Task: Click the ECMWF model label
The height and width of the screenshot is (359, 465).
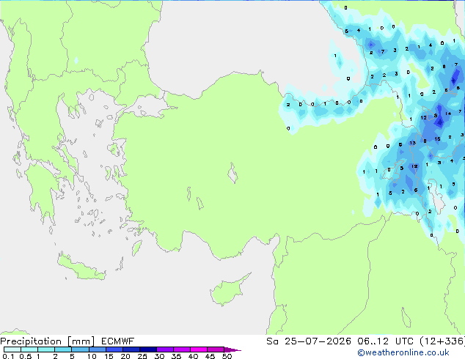Action: tap(118, 341)
